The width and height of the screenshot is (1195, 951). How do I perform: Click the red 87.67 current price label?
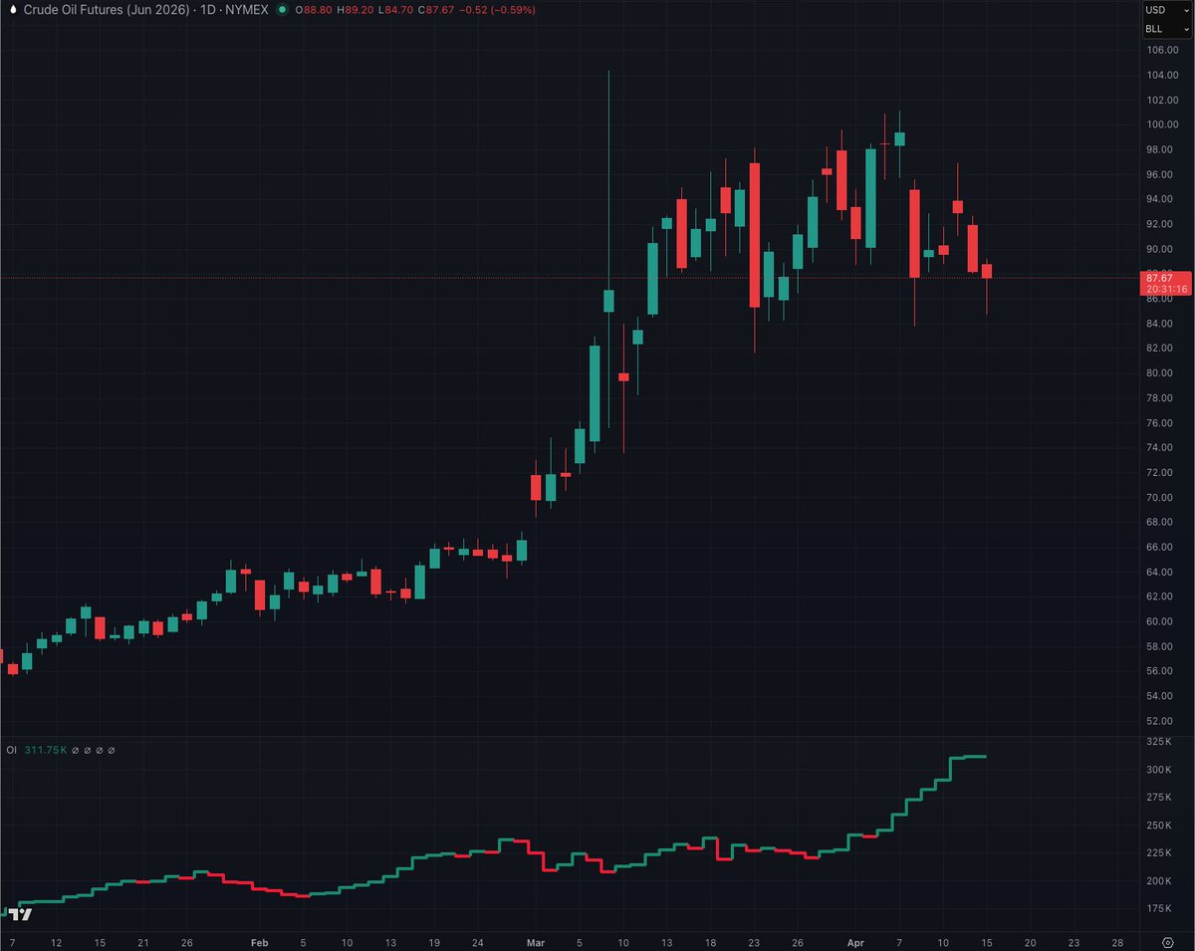[x=1166, y=283]
